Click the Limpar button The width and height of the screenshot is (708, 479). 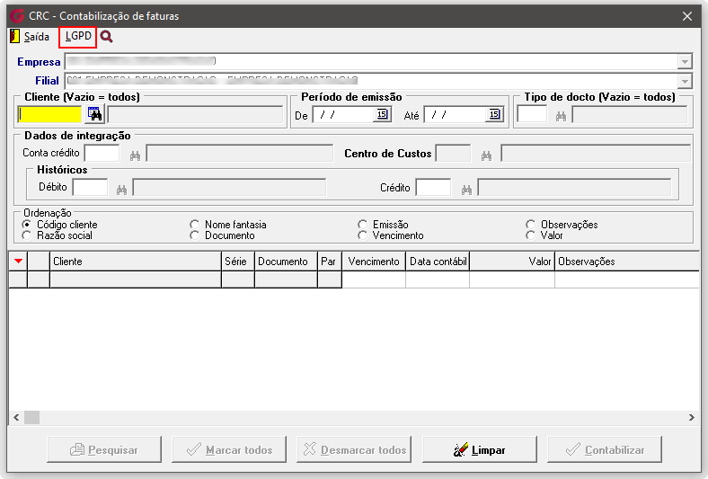tap(480, 449)
